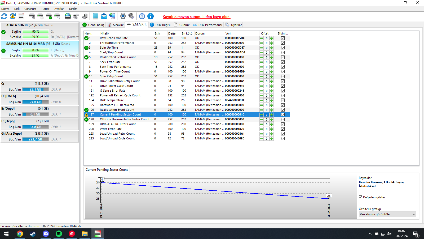Toggle enabled checkbox for Write Error Rate
The image size is (424, 239).
283,129
